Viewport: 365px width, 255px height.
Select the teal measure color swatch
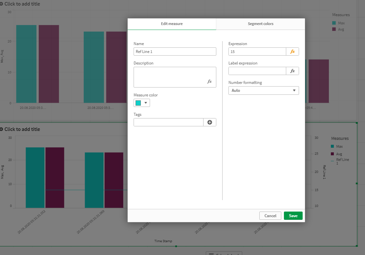(x=138, y=103)
